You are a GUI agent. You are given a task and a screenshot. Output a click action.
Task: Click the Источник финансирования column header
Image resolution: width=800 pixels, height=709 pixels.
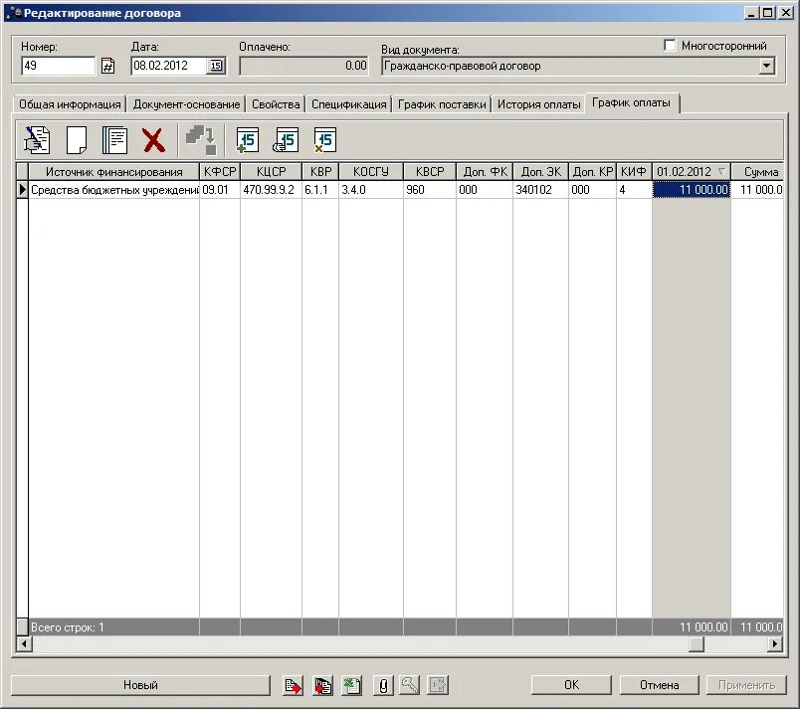pyautogui.click(x=113, y=172)
